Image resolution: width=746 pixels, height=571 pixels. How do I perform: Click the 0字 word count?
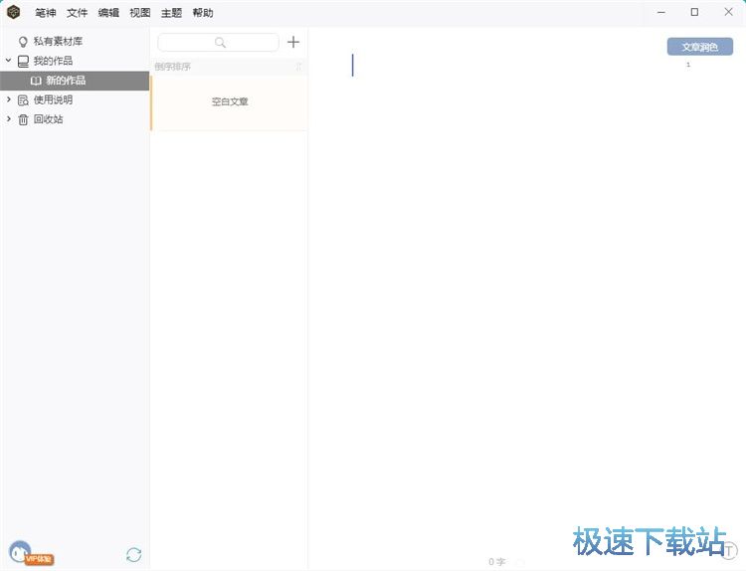click(496, 562)
